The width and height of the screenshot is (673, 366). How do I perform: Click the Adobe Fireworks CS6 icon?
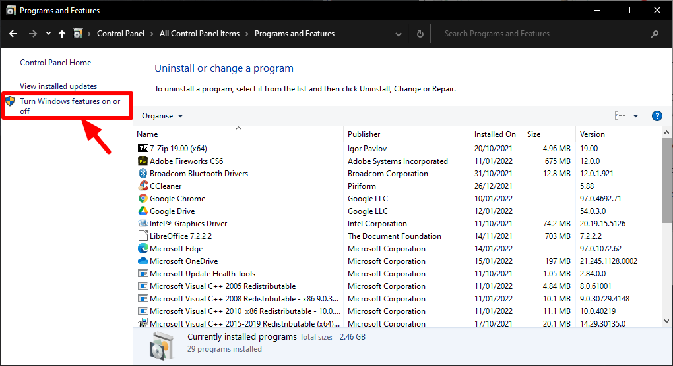click(143, 161)
